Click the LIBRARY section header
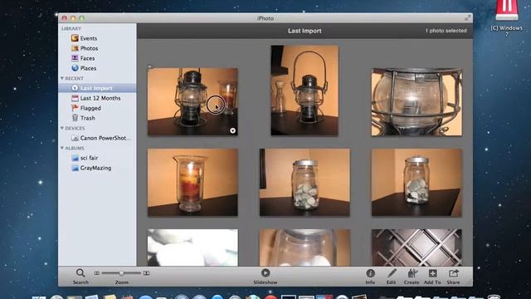Viewport: 531px width, 299px height. click(71, 28)
